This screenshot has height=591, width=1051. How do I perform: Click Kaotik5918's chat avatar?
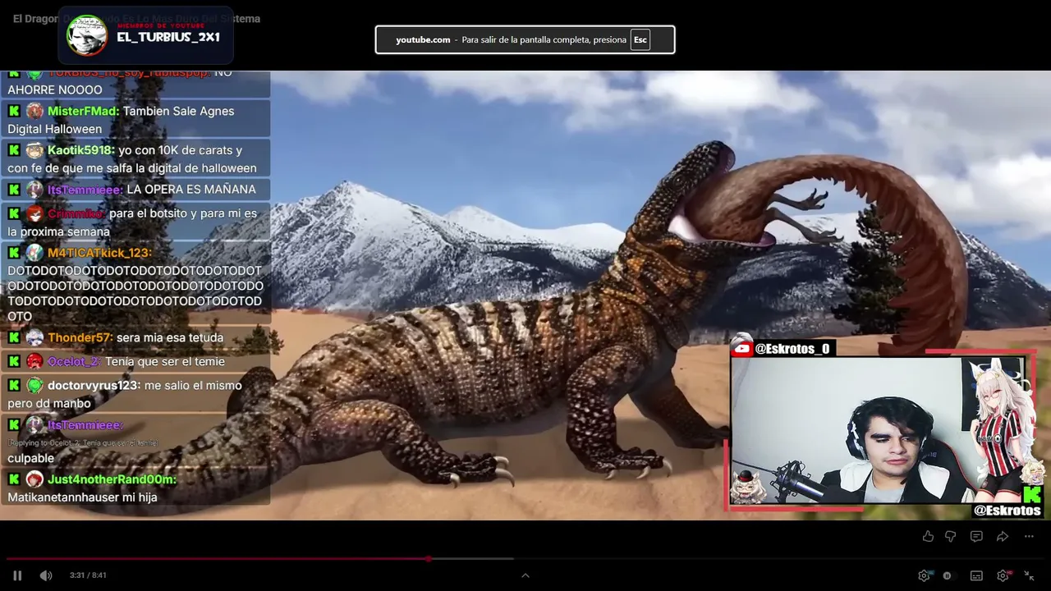(34, 150)
